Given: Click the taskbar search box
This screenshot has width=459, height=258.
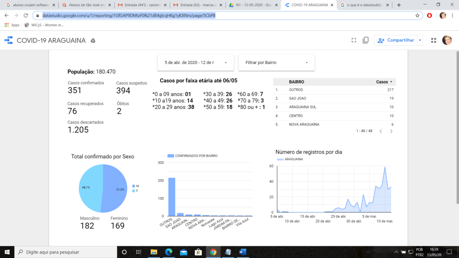Looking at the screenshot, I should click(65, 252).
